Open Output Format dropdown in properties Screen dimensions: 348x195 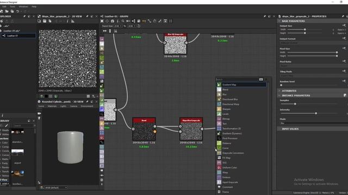pyautogui.click(x=314, y=43)
